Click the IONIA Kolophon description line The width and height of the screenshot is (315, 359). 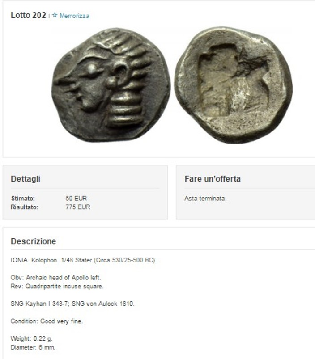coord(84,260)
